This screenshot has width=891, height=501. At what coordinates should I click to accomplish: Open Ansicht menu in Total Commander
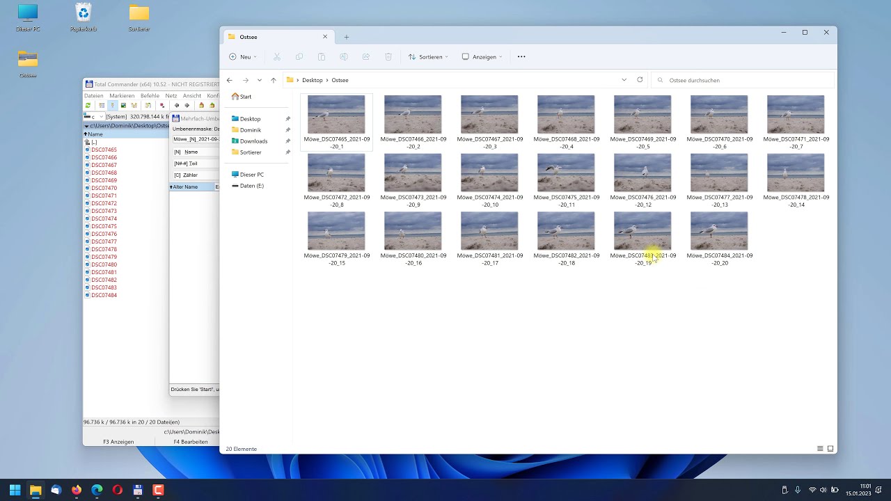click(192, 96)
